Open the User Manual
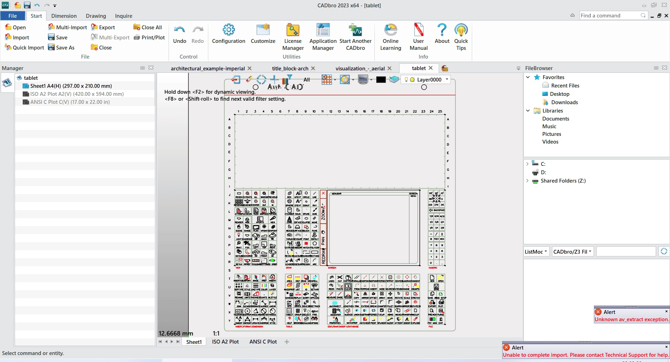Screen dimensions: 670x362 419,37
